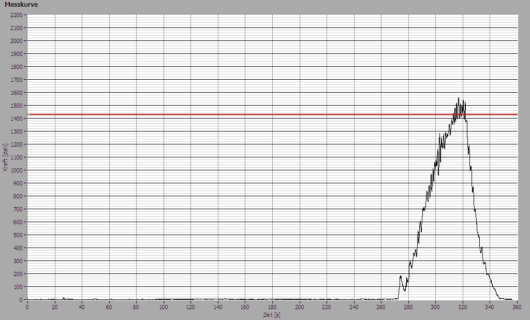Click the 20 tick label on time axis

(54, 307)
